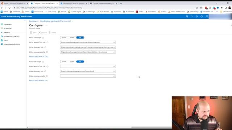Click Delete in the Configure toolbar
The image size is (232, 130).
pos(52,32)
